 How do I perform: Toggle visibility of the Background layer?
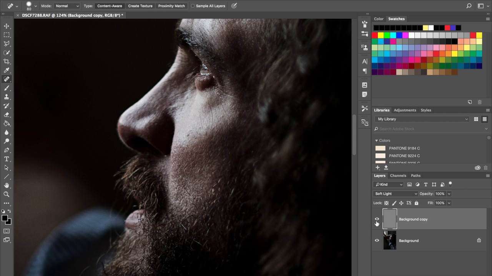(x=377, y=240)
